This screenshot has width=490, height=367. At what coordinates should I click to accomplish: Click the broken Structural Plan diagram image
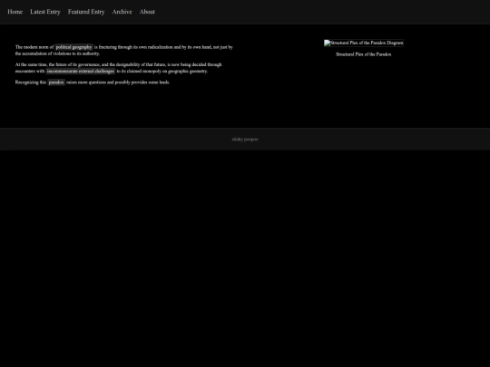(x=364, y=43)
